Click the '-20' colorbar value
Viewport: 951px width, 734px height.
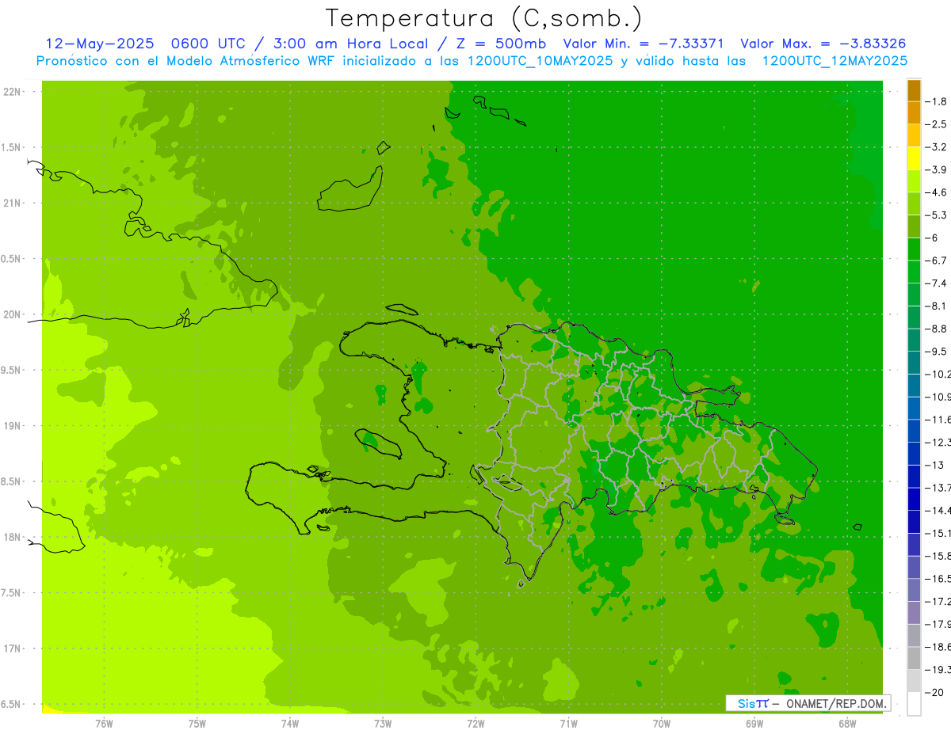[x=936, y=692]
